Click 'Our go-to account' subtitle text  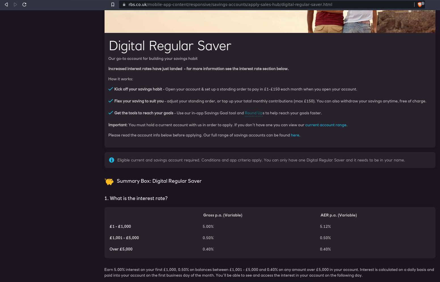click(153, 58)
